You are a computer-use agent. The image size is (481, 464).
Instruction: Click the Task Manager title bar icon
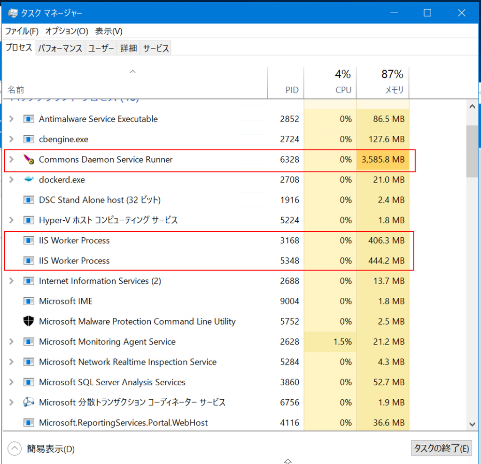(x=13, y=13)
